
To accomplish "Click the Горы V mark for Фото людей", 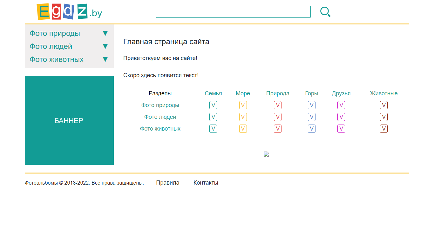I will click(312, 117).
